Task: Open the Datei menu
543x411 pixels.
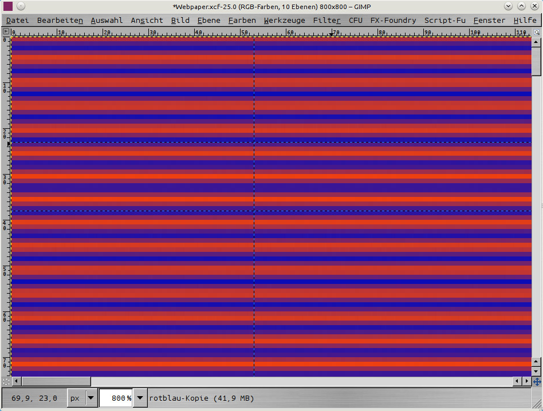Action: click(17, 20)
